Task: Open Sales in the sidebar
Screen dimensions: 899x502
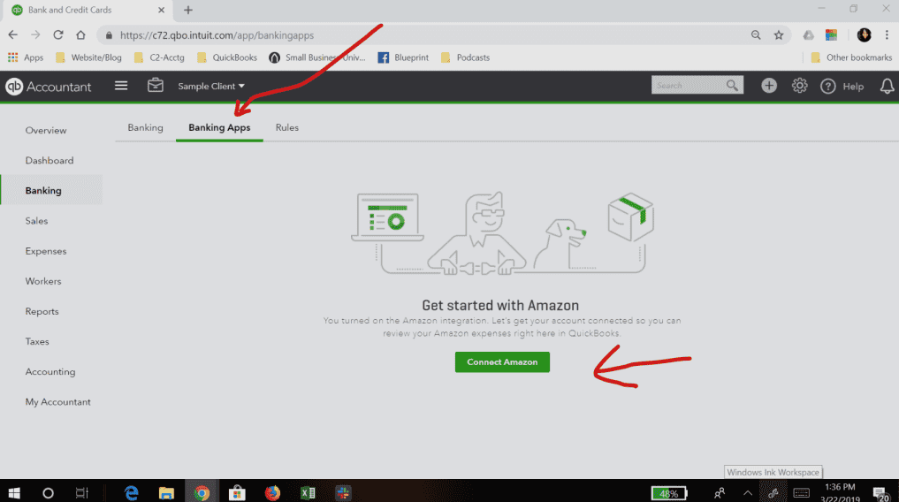Action: click(36, 221)
